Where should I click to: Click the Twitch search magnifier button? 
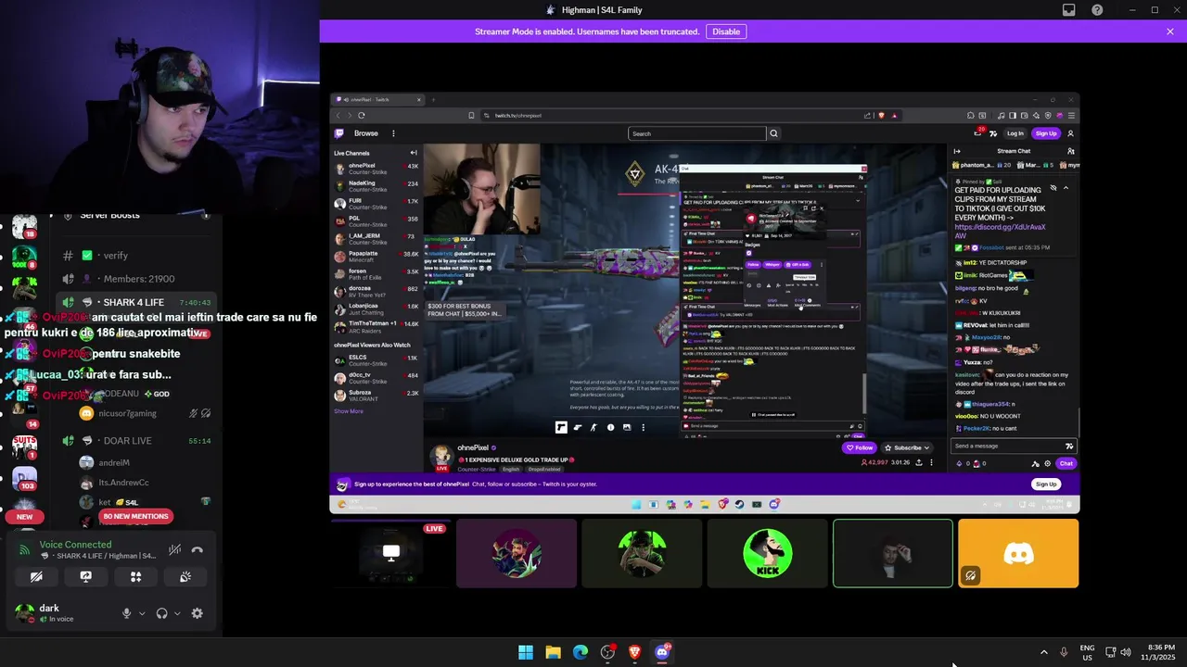[773, 133]
